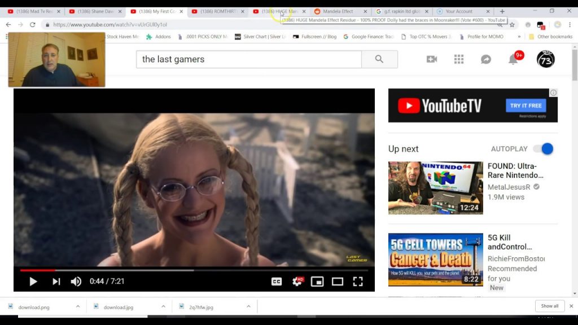The width and height of the screenshot is (578, 325).
Task: Switch to theater mode
Action: pos(338,282)
